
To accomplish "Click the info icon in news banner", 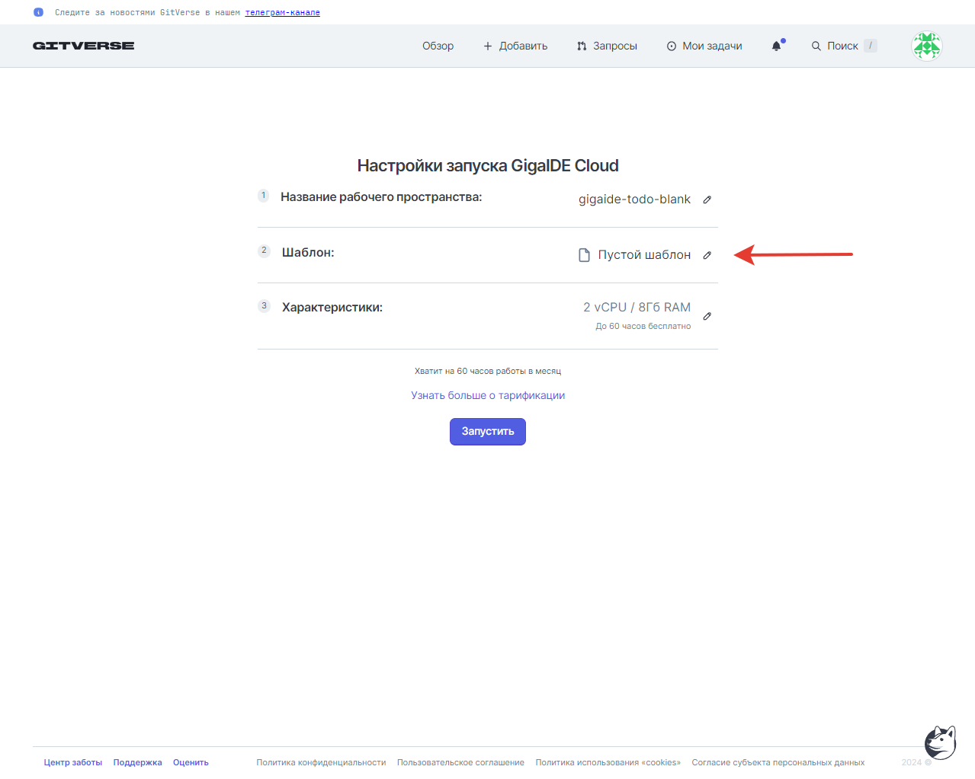I will (x=38, y=12).
